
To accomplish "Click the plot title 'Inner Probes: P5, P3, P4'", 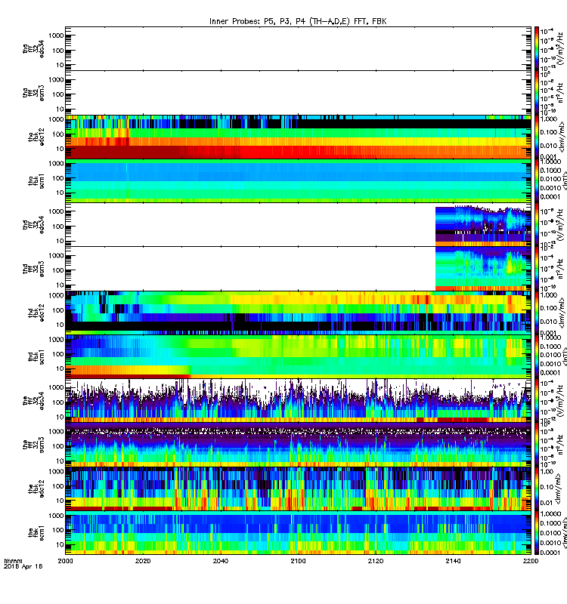I will tap(259, 21).
